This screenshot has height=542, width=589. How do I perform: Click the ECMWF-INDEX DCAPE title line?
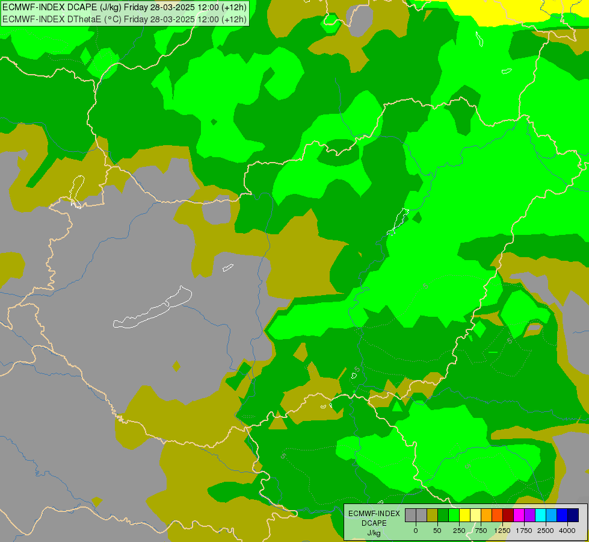click(x=125, y=7)
